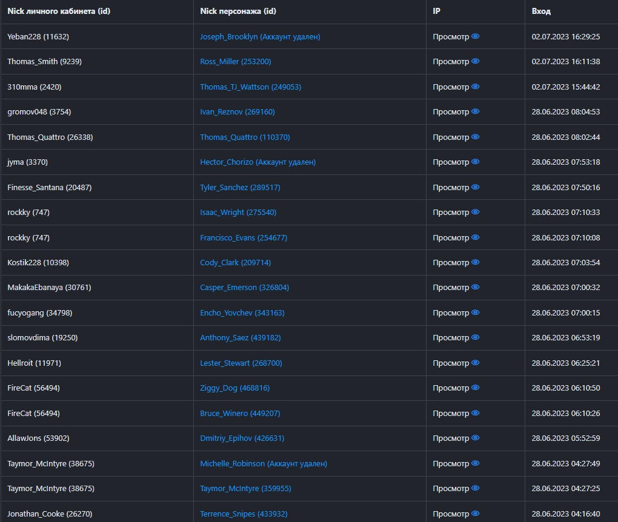Toggle IP visibility for slomovdima login

pyautogui.click(x=476, y=337)
